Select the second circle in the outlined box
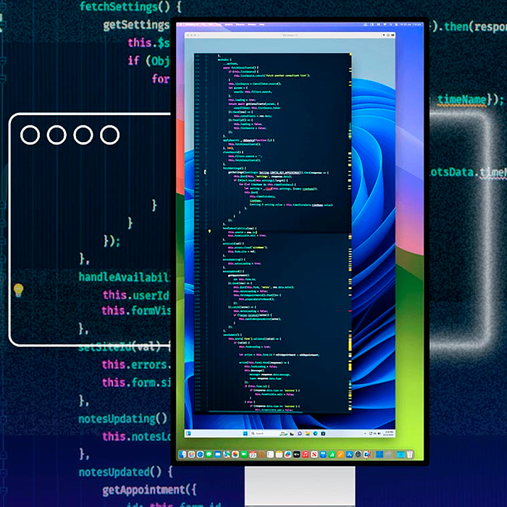Image resolution: width=507 pixels, height=507 pixels. tap(56, 135)
